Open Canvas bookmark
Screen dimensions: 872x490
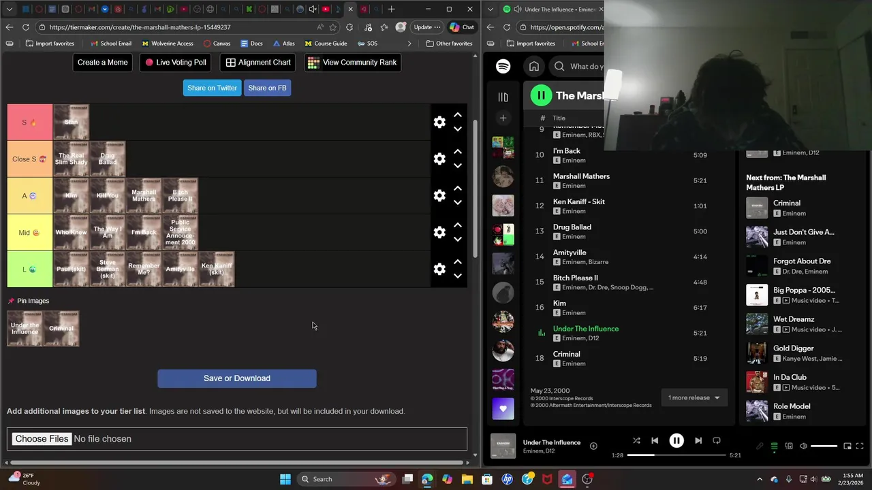(217, 44)
